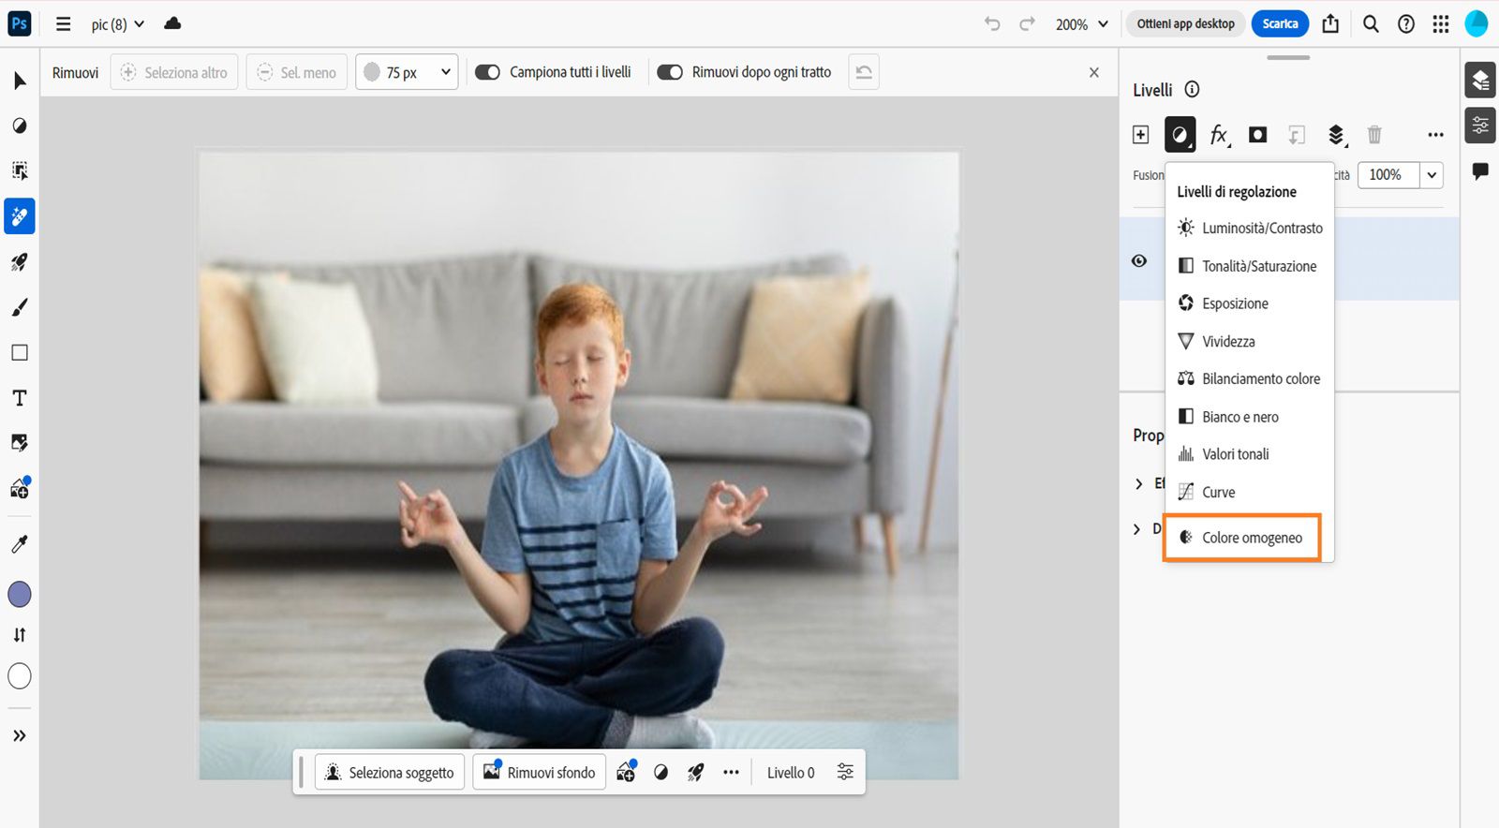Toggle Campiona tutti i livelli switch
The image size is (1499, 828).
[487, 72]
